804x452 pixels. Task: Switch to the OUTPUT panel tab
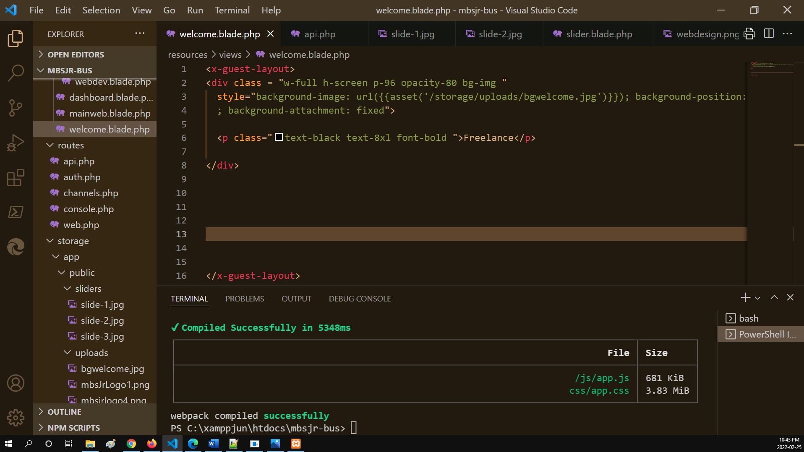(x=296, y=299)
